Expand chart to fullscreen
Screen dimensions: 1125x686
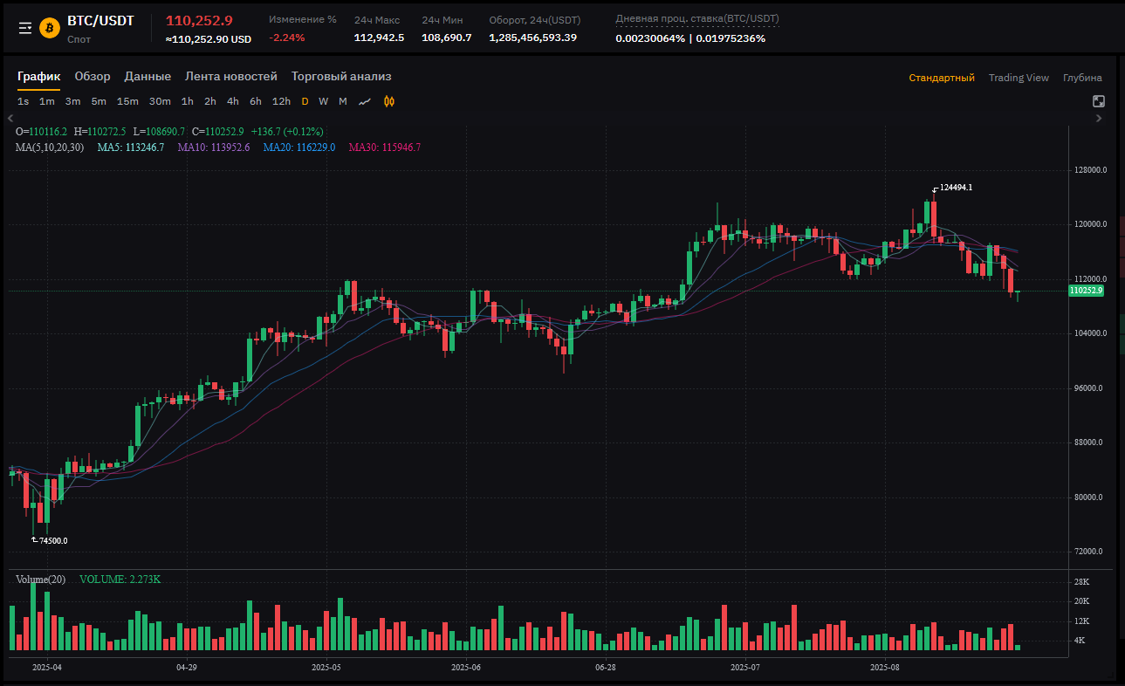point(1099,101)
